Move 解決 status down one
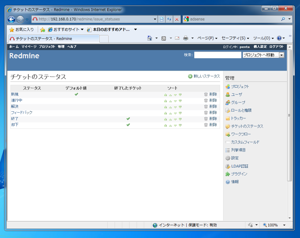The height and width of the screenshot is (238, 300). [175, 107]
